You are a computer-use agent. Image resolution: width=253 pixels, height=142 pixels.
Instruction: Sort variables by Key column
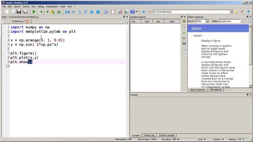(135, 21)
